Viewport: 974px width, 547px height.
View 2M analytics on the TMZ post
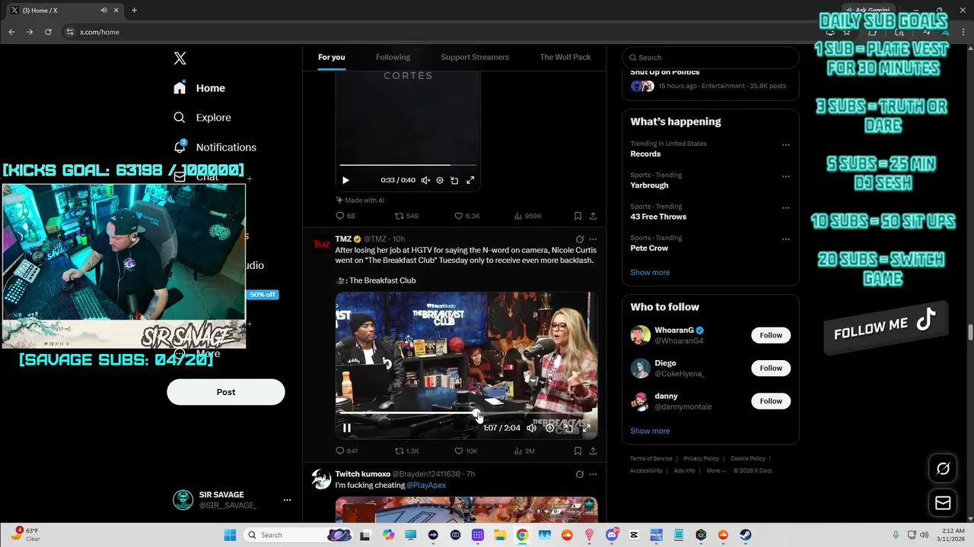pyautogui.click(x=524, y=451)
